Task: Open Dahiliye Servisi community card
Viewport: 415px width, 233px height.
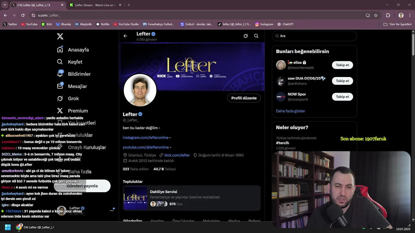Action: [x=192, y=198]
